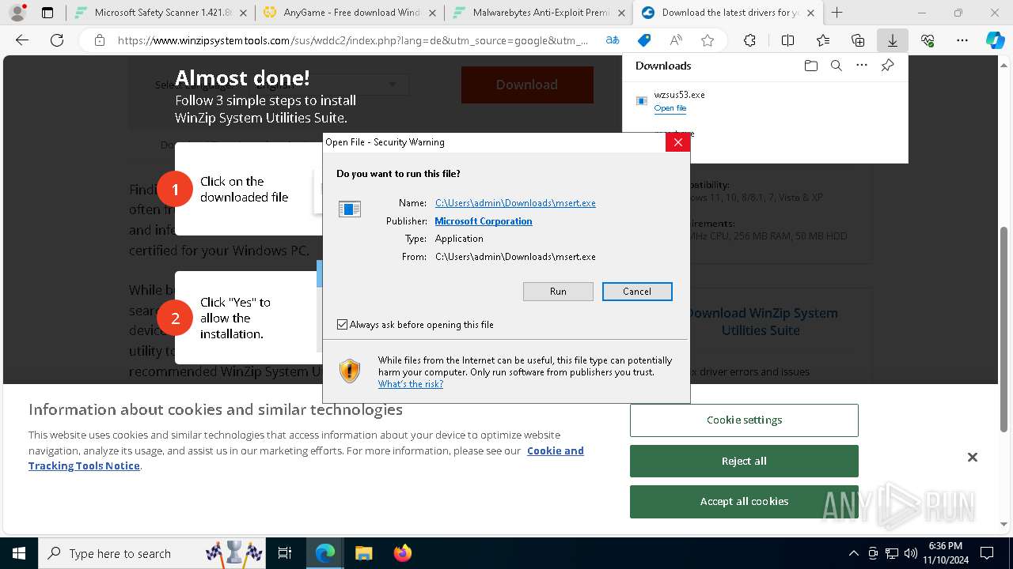Click the translate page icon

click(x=613, y=40)
